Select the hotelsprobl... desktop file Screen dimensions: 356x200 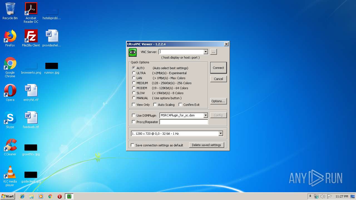(x=51, y=13)
